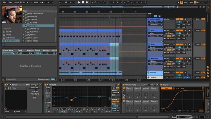
Task: Open the Auto Filter automation chooser on KICK & BASS
Action: tap(155, 22)
